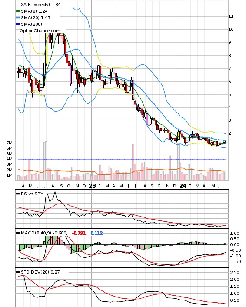Click the 2.50 STD DEV axis label
Screen dimensions: 246x307
(234, 273)
